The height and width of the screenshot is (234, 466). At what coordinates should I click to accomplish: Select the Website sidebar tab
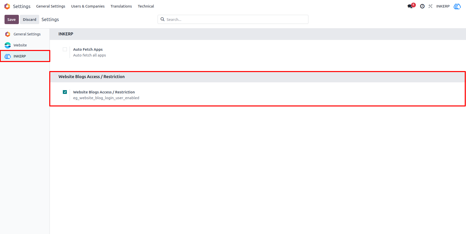pyautogui.click(x=25, y=45)
